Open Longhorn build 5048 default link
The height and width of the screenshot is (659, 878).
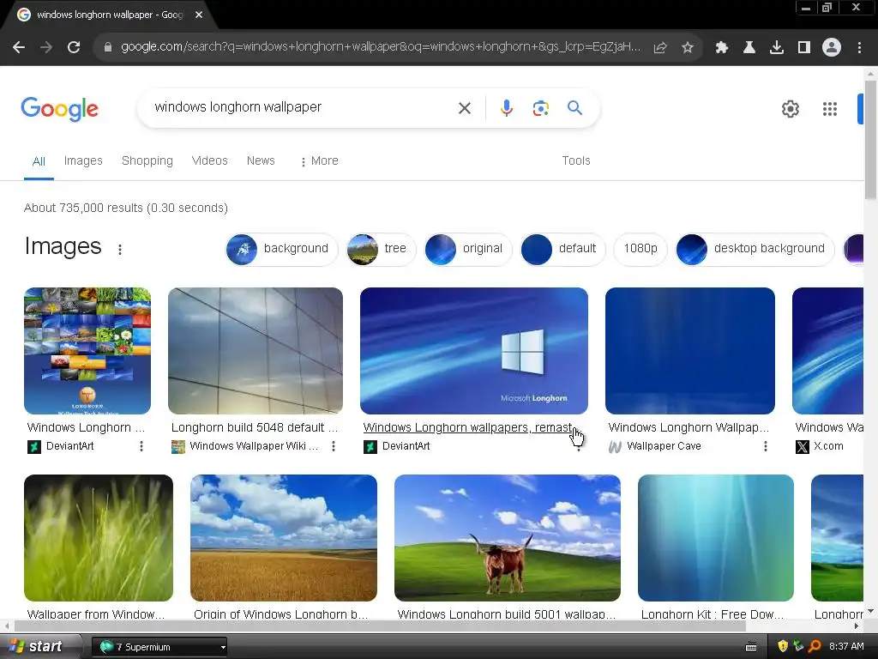point(255,427)
